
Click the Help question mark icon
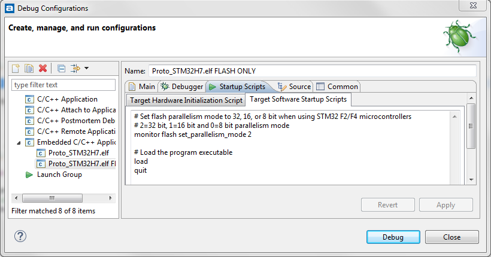point(20,237)
